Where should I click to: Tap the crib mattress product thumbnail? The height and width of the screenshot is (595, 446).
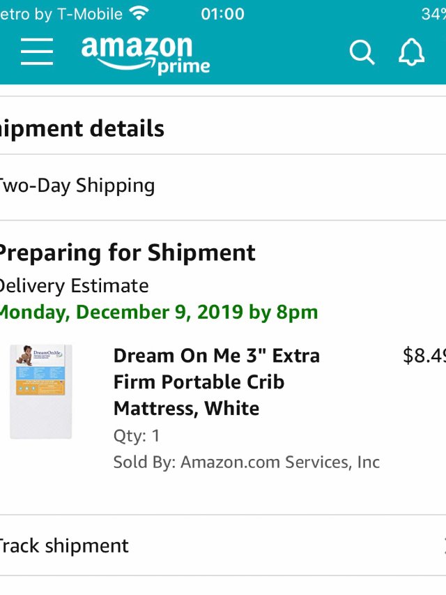(x=41, y=391)
